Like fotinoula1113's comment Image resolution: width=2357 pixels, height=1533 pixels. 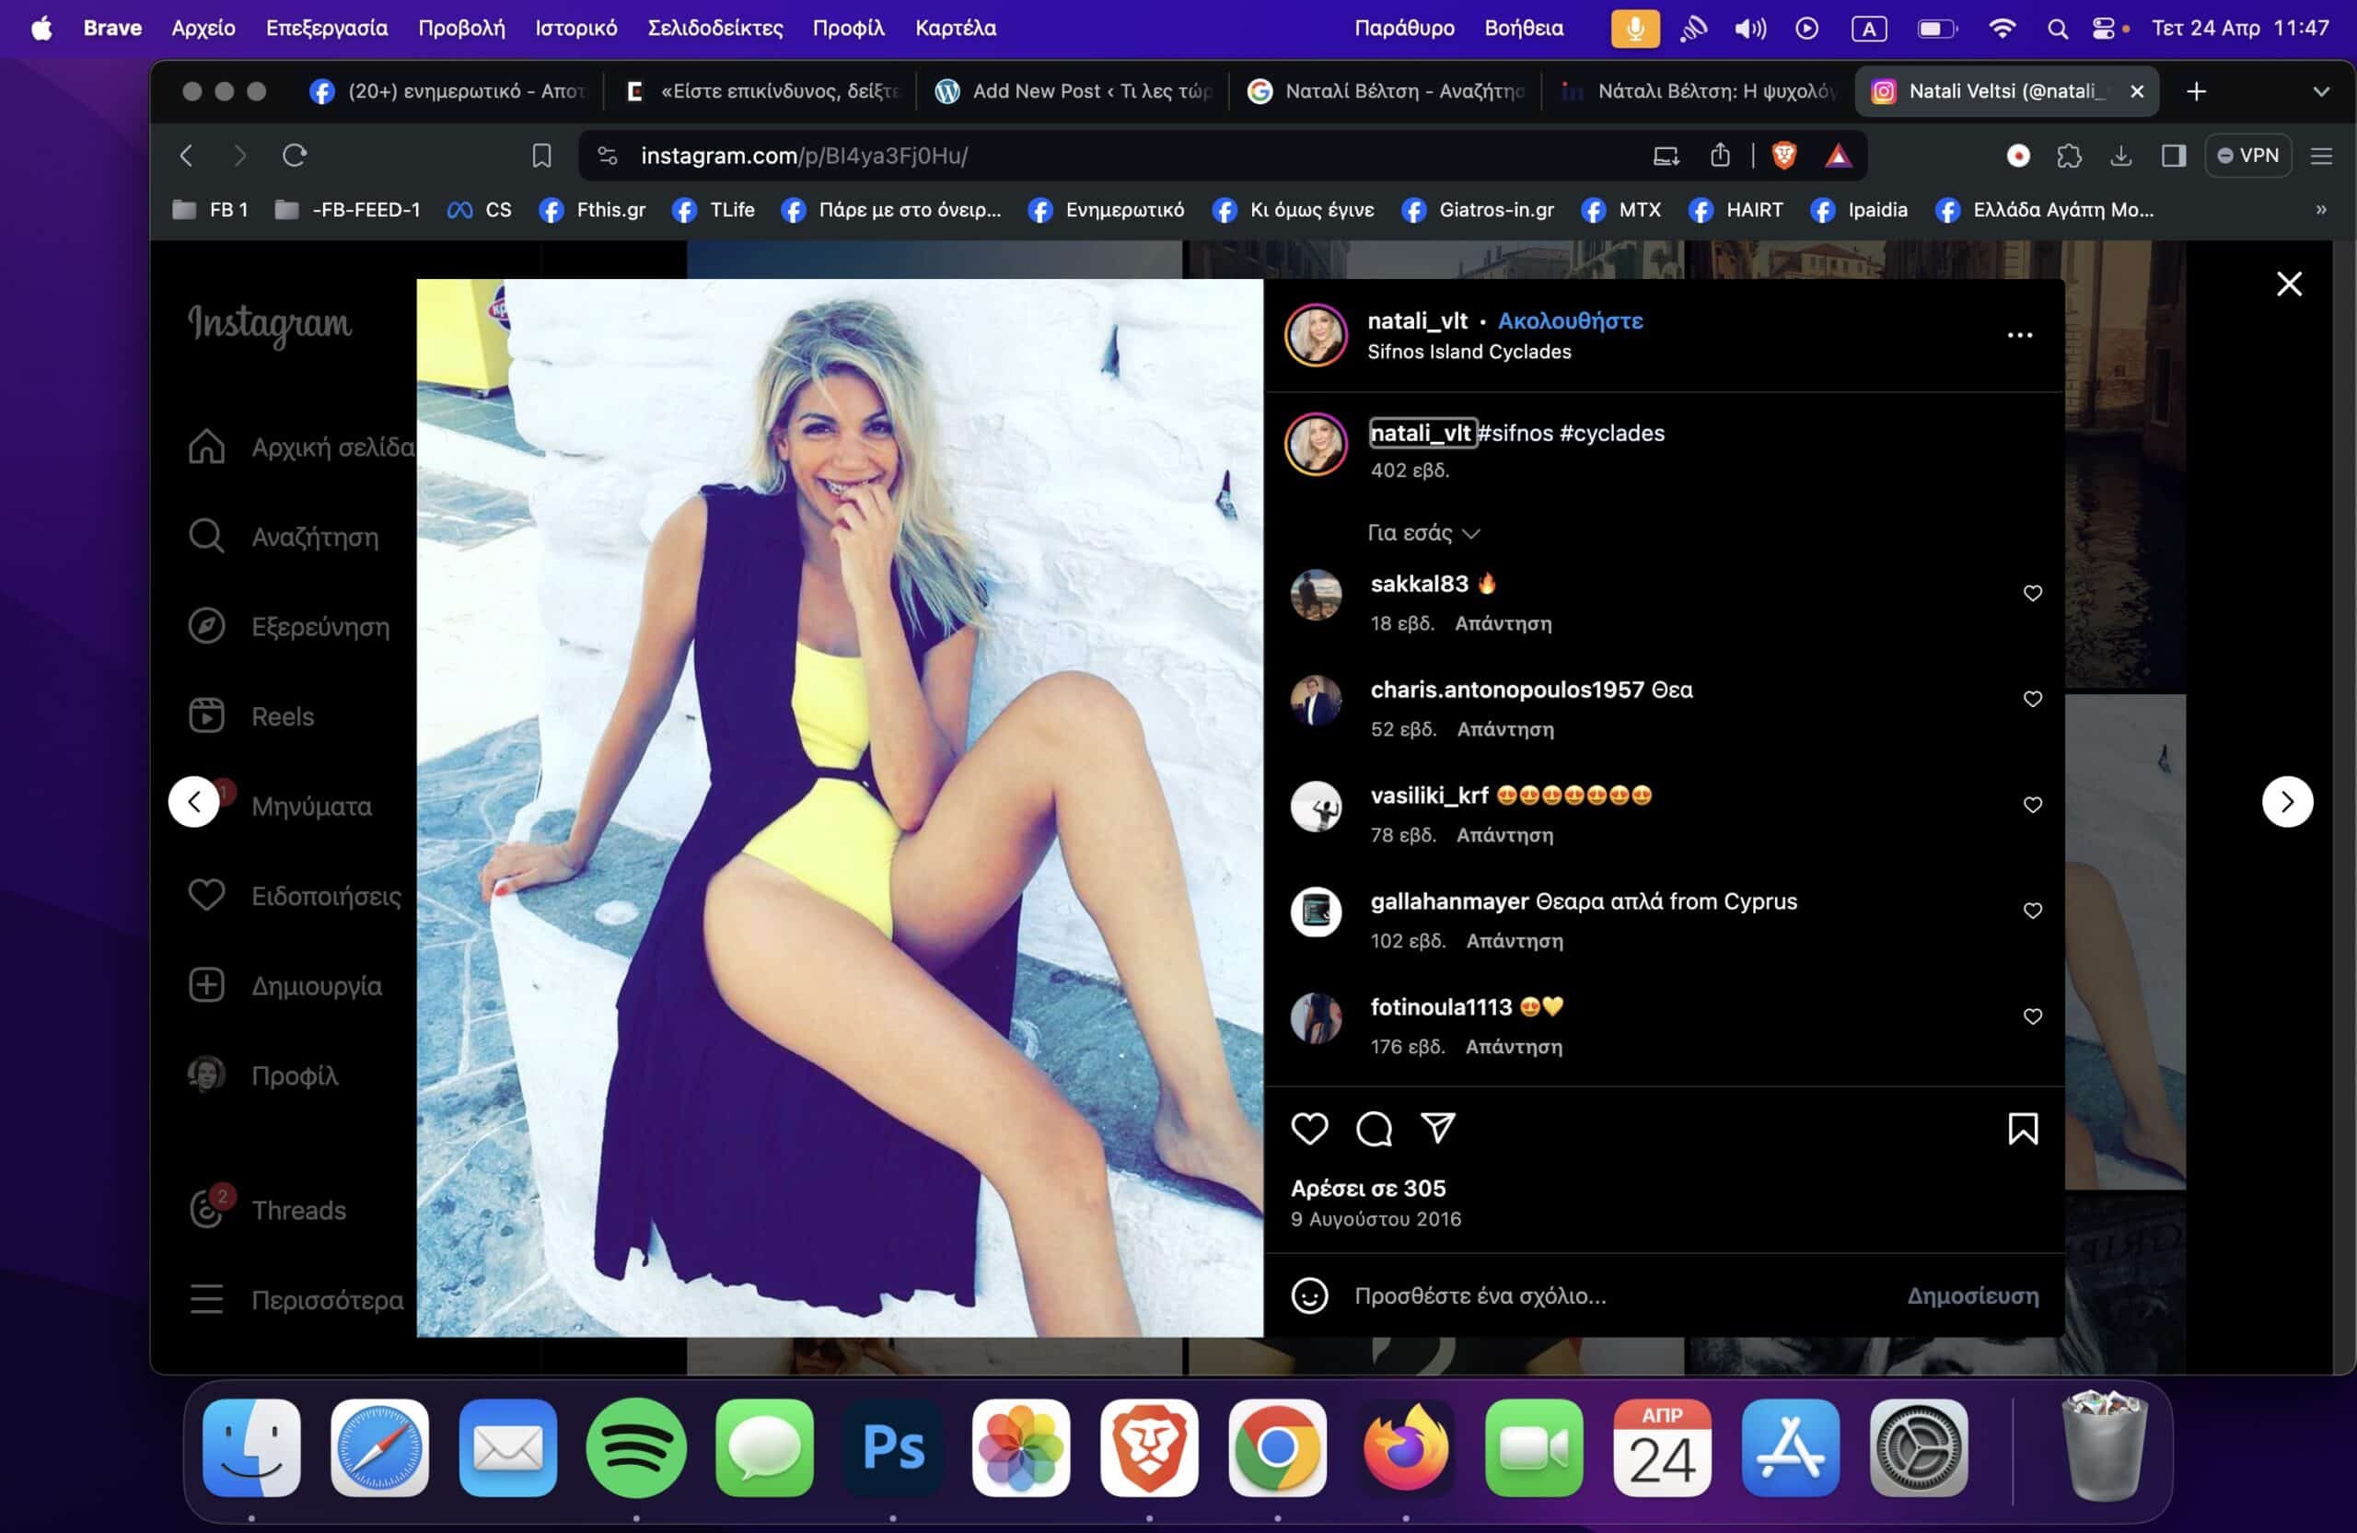(x=2032, y=1017)
